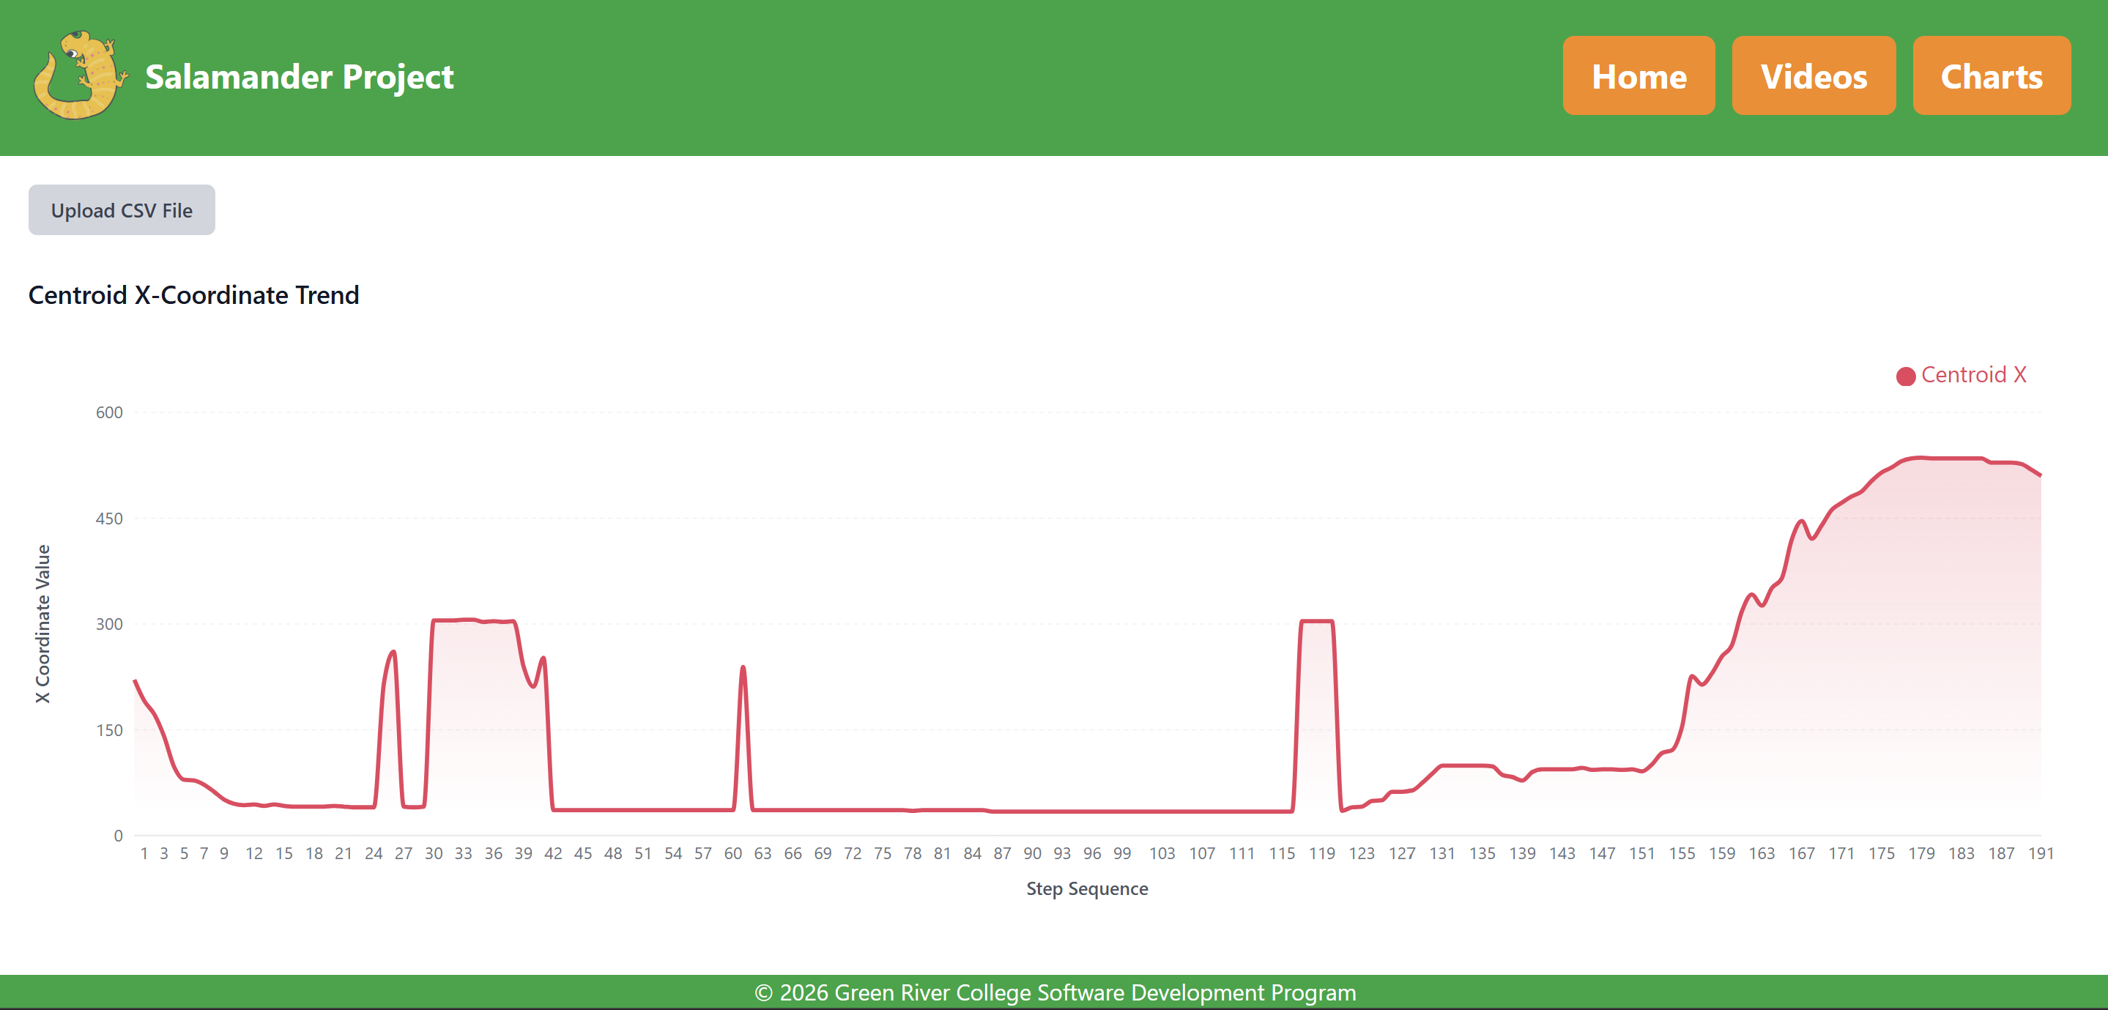The height and width of the screenshot is (1010, 2108).
Task: Click the Centroid X-Coordinate Trend heading
Action: 194,294
